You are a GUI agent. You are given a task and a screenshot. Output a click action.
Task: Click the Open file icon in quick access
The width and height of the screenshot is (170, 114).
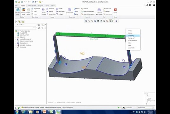[19, 2]
